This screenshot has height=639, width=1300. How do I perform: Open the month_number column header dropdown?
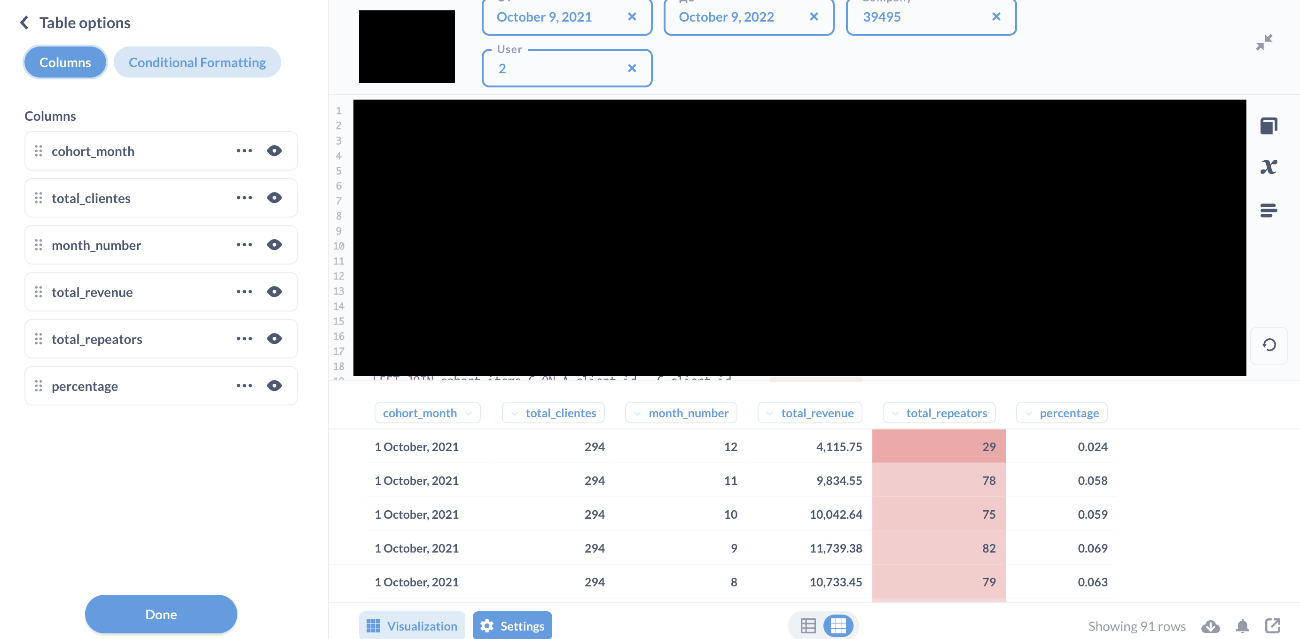click(639, 413)
